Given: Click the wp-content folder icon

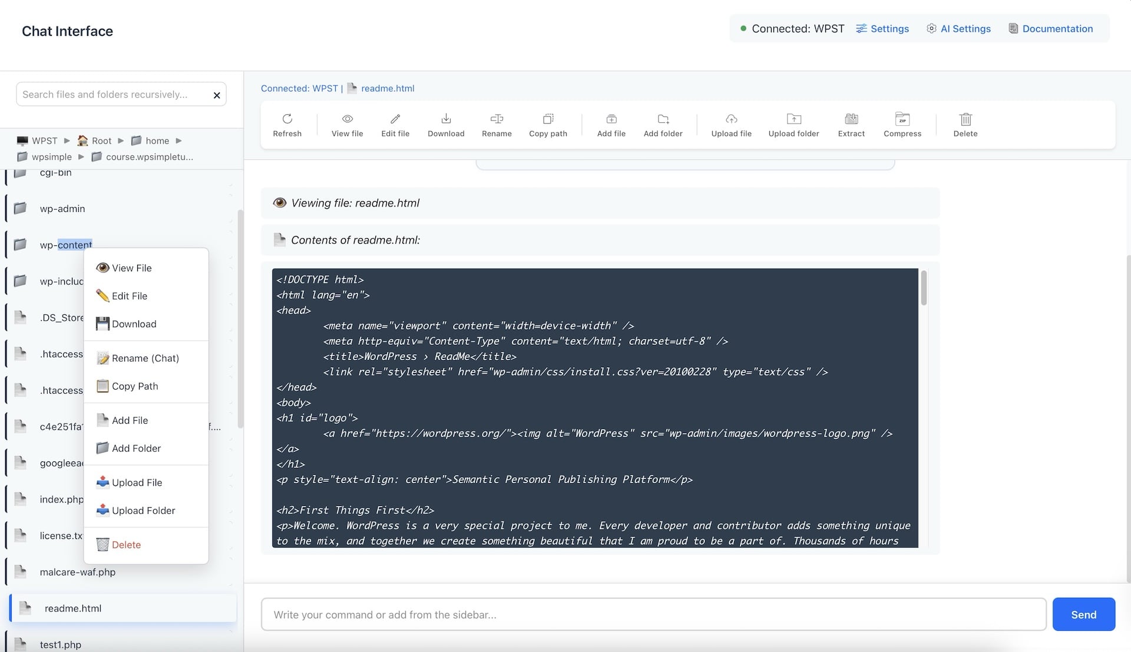Looking at the screenshot, I should tap(21, 245).
